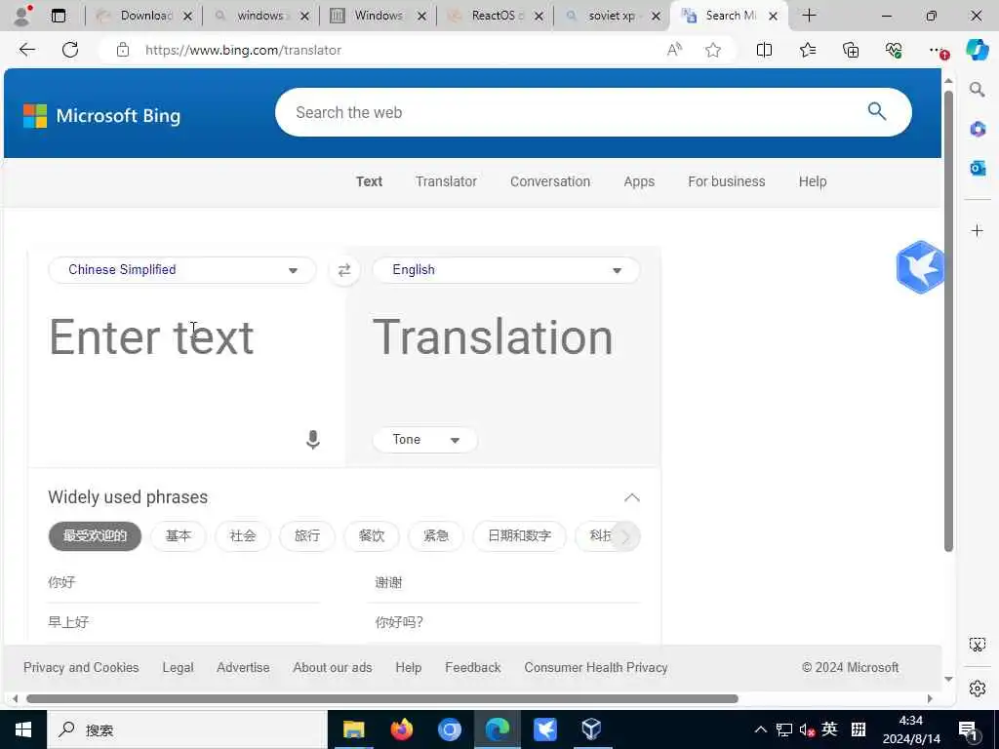
Task: Click the phrase 你好吗?
Action: (x=399, y=622)
